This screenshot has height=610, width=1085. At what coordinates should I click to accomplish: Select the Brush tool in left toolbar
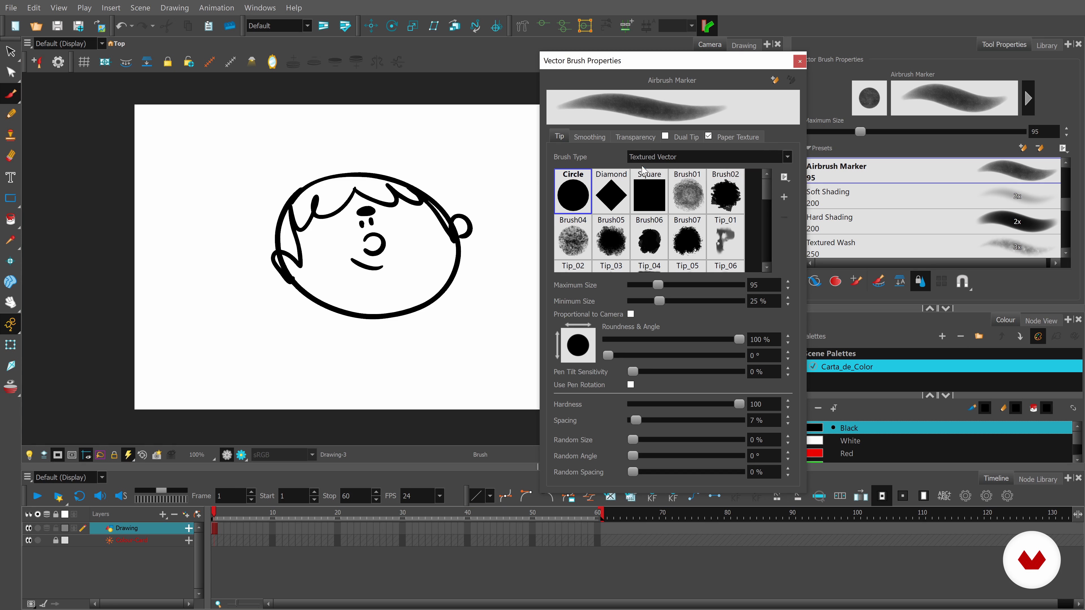[x=10, y=93]
